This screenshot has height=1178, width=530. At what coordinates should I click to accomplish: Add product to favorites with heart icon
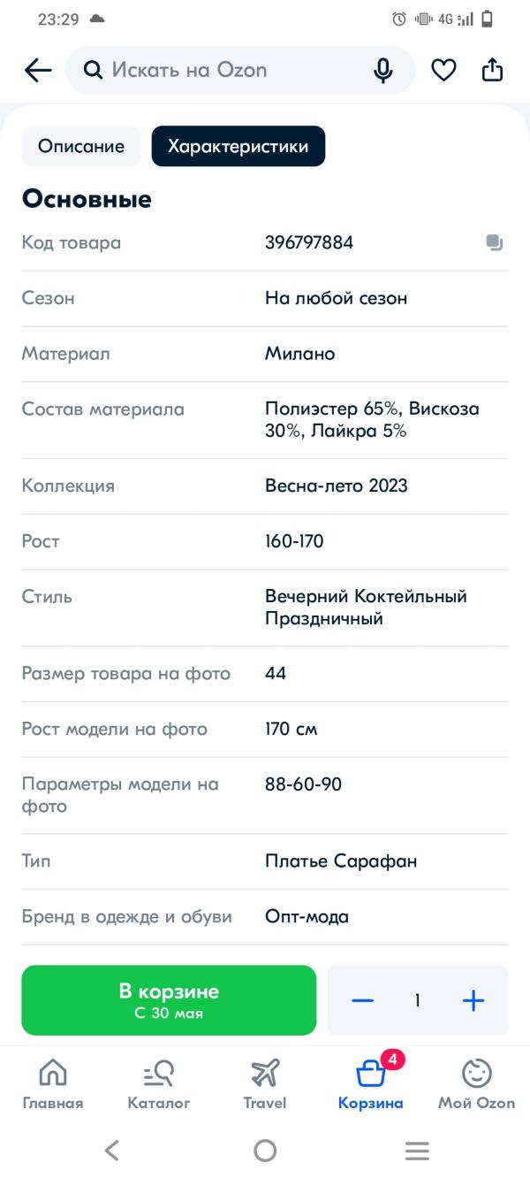pos(443,71)
